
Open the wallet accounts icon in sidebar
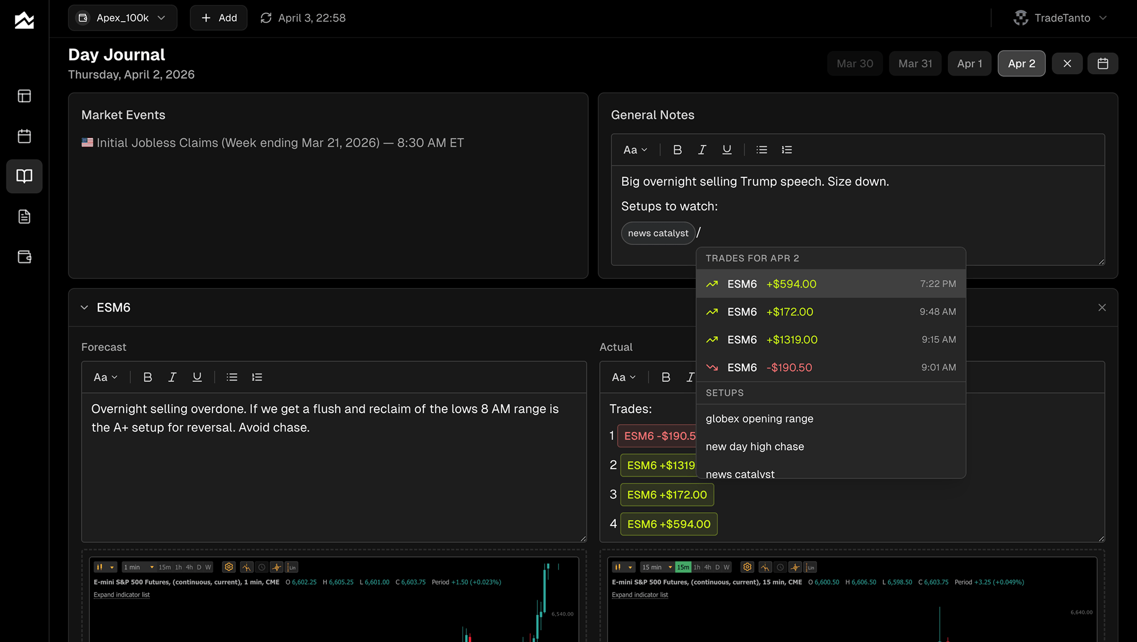tap(24, 257)
